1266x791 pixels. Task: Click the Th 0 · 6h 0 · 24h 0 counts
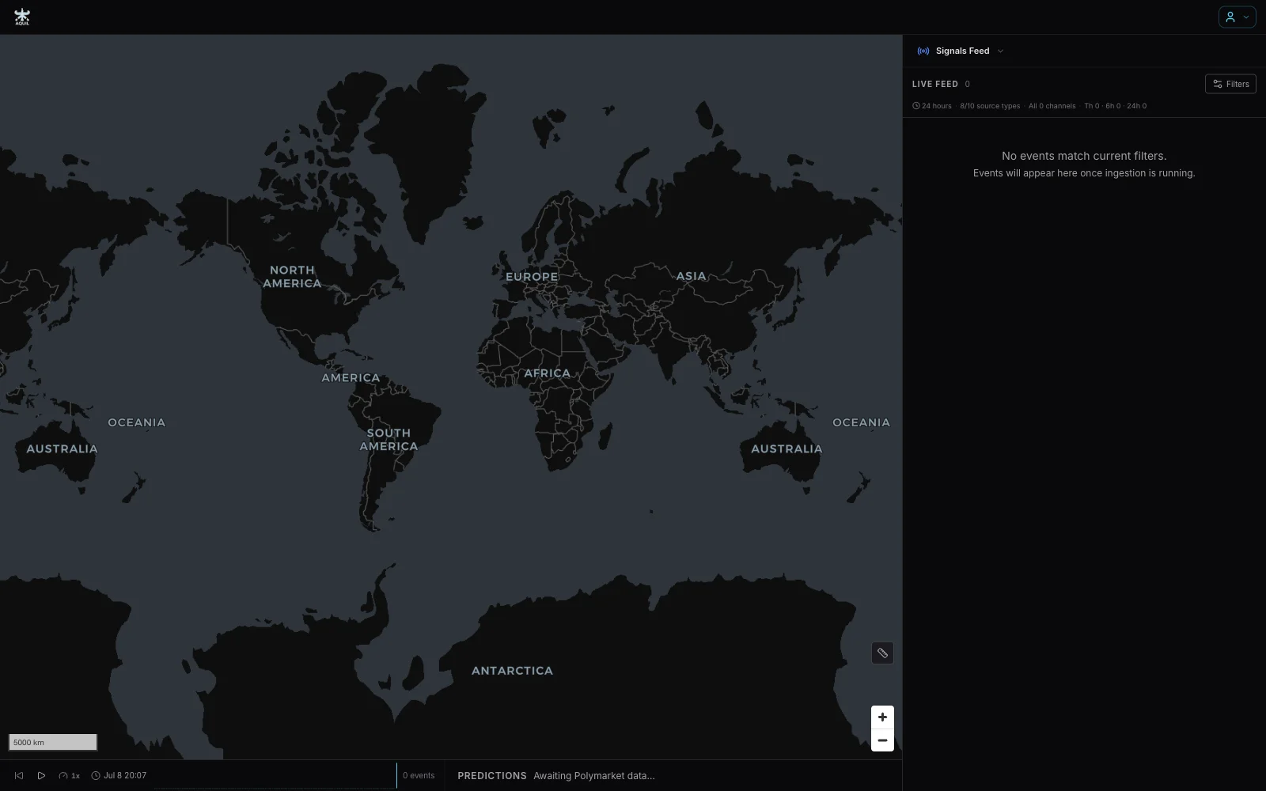point(1115,106)
